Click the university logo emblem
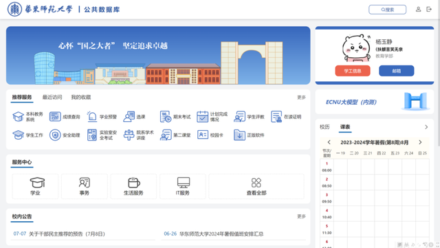Image resolution: width=440 pixels, height=248 pixels. (x=14, y=9)
